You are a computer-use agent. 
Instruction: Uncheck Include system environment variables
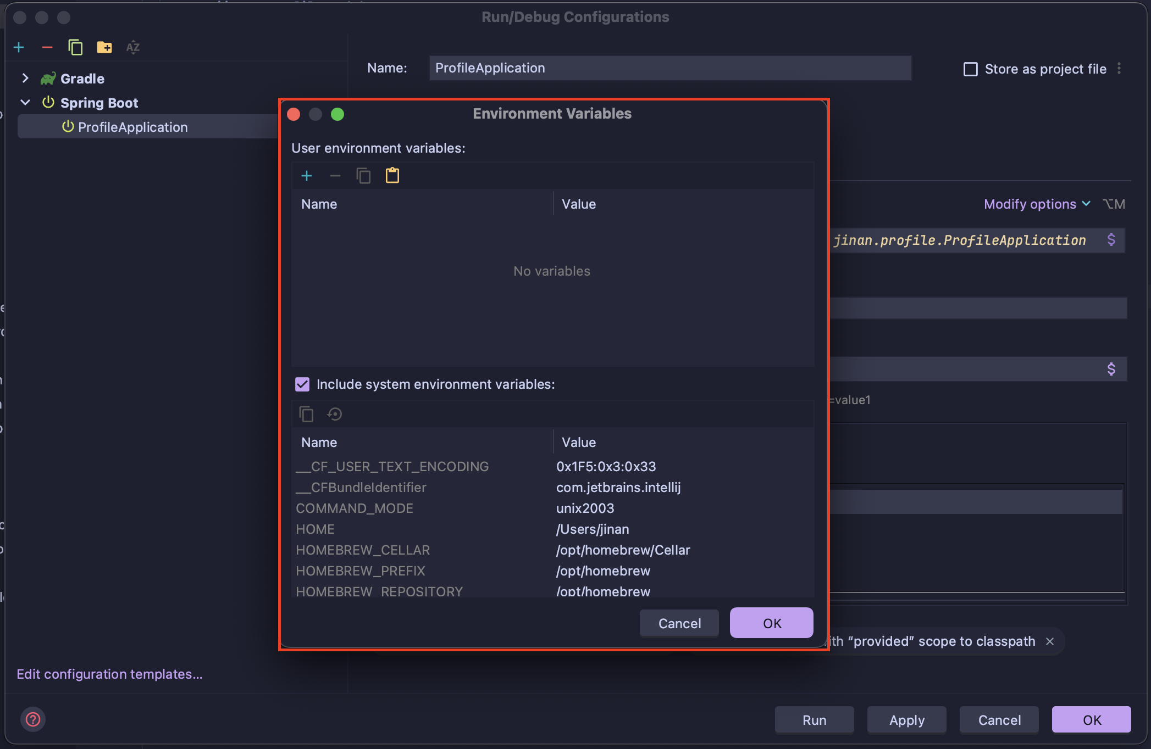coord(302,384)
